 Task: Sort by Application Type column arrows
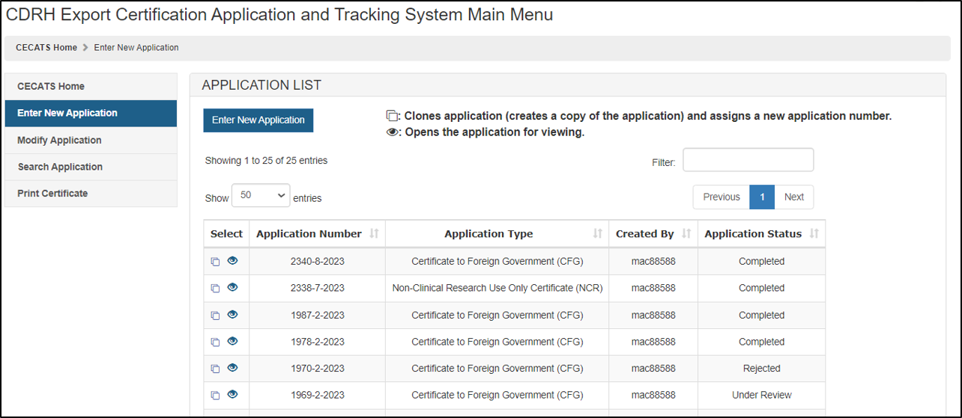coord(597,234)
